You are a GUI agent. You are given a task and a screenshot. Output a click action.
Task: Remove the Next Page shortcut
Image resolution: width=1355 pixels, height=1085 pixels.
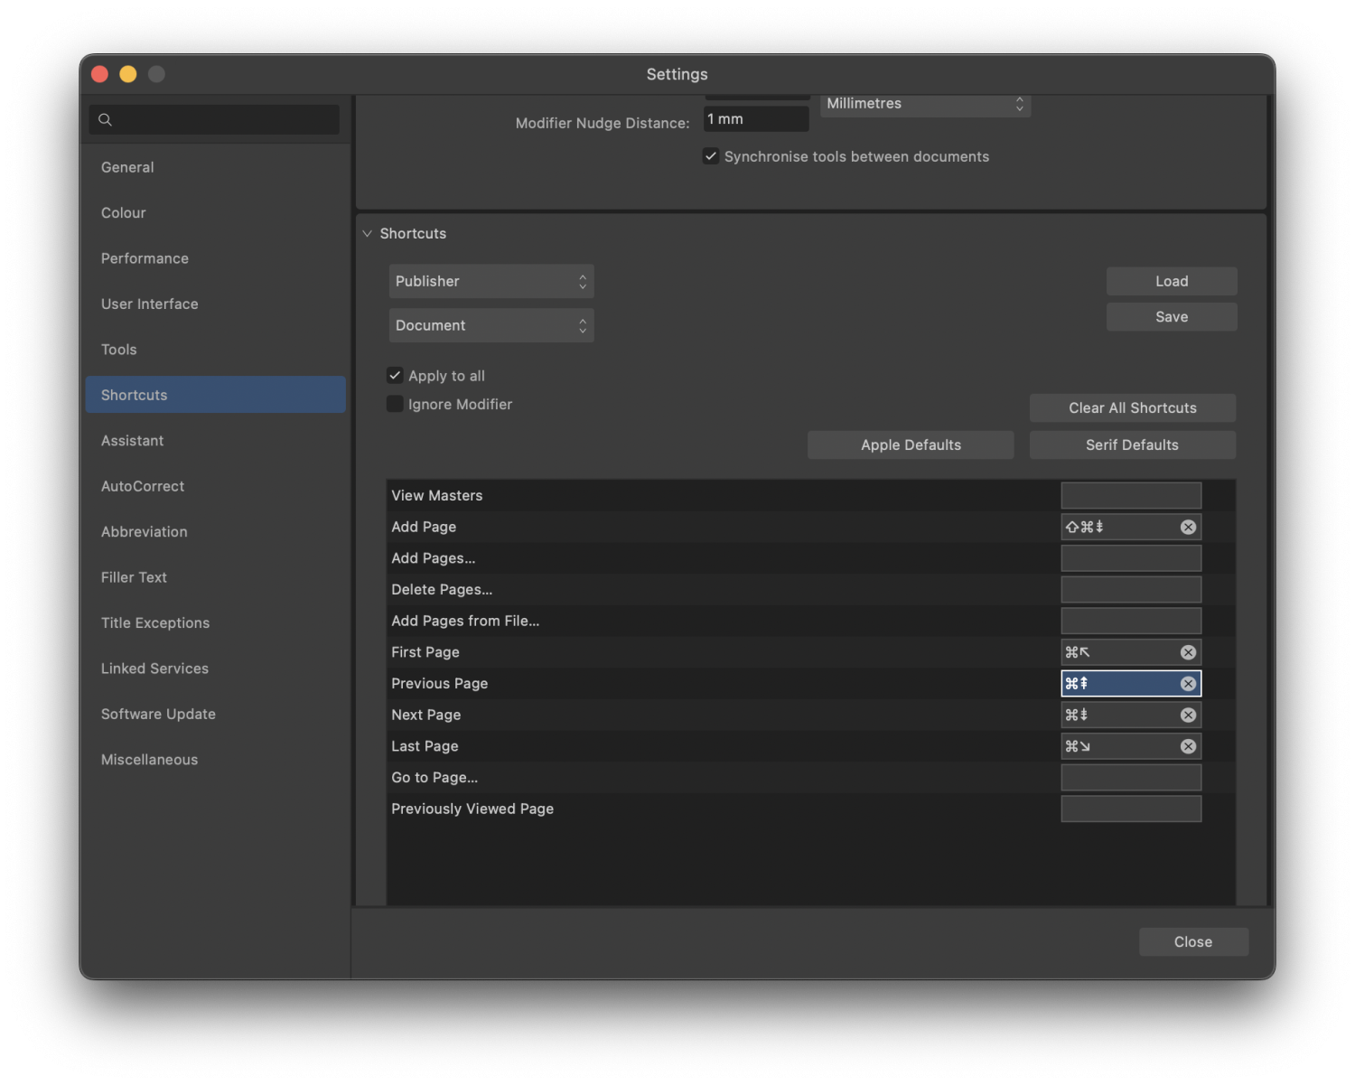[x=1188, y=715]
